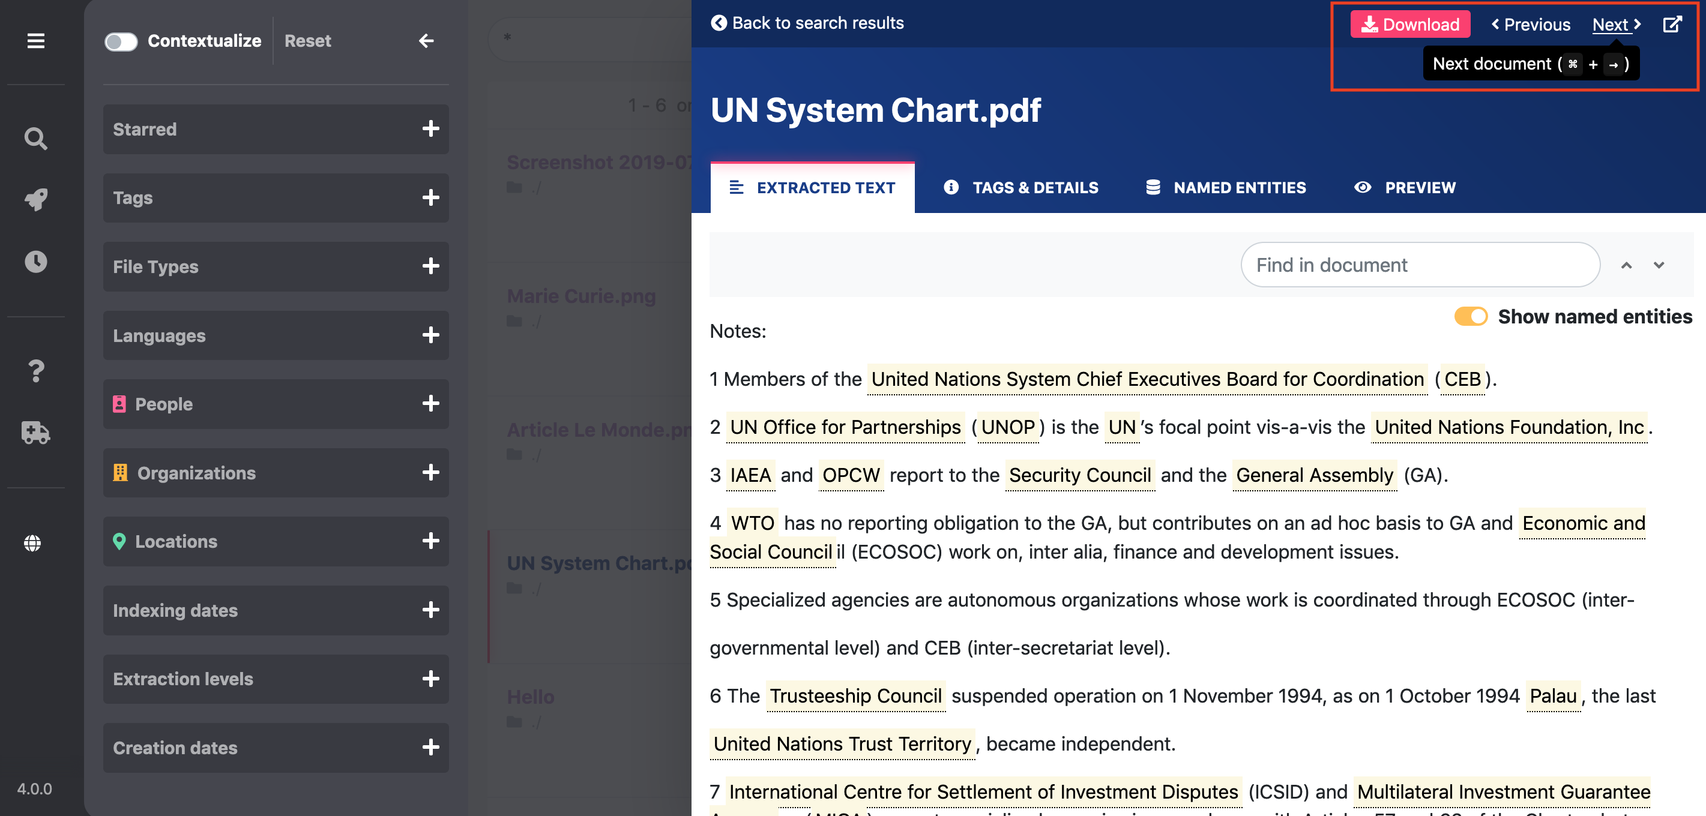Switch to the Named Entities tab
1706x816 pixels.
1226,188
